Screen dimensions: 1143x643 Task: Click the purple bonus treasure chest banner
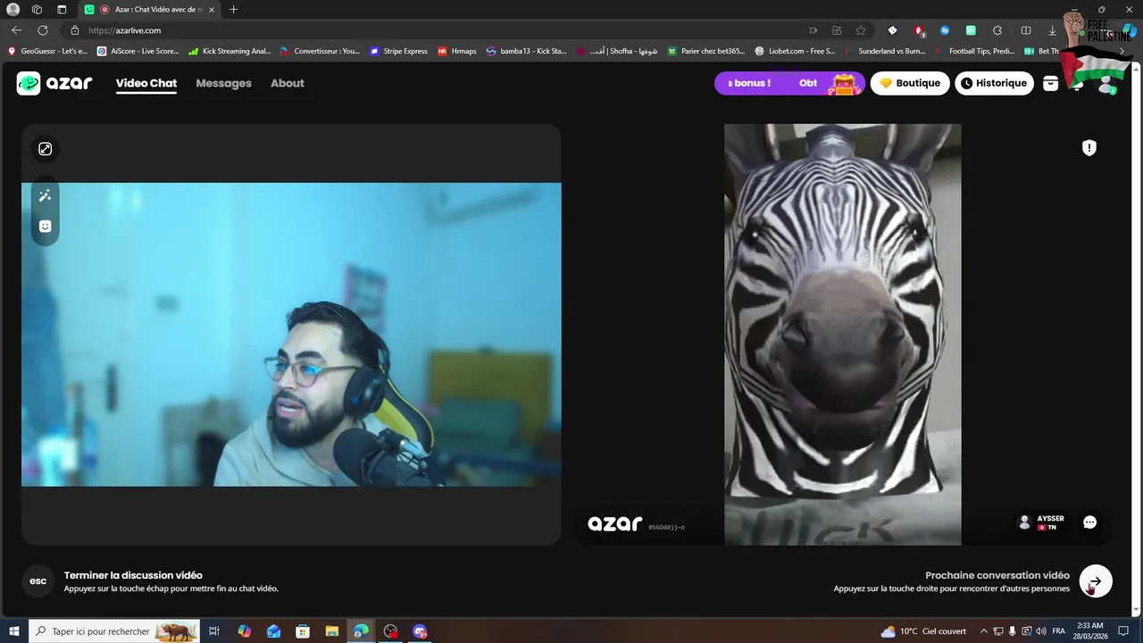coord(789,83)
